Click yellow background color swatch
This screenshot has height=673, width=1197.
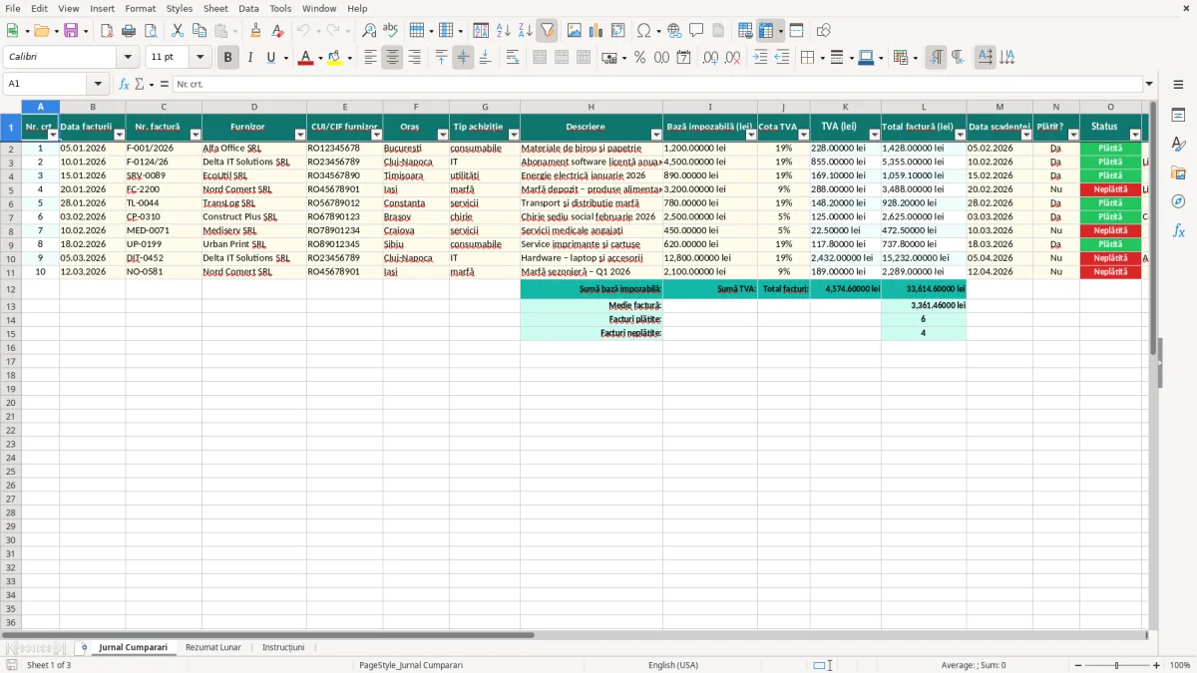(x=334, y=58)
